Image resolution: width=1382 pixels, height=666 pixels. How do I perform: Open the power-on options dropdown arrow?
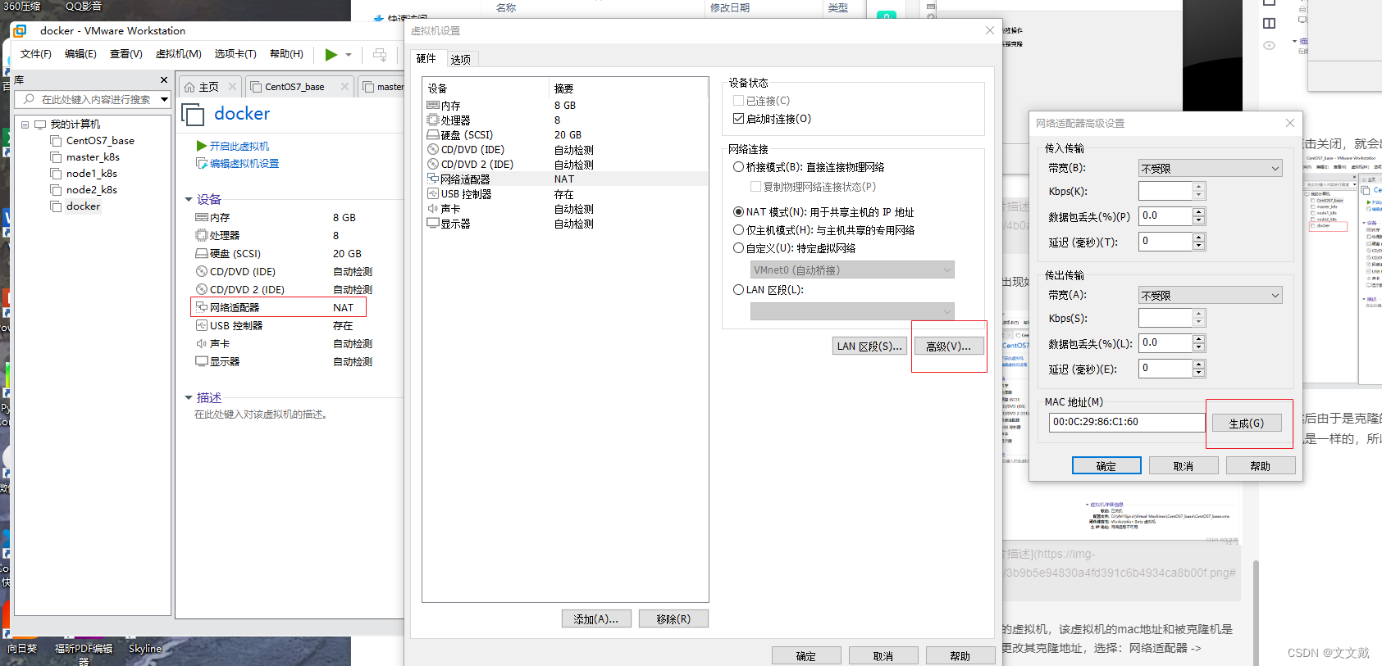(349, 55)
